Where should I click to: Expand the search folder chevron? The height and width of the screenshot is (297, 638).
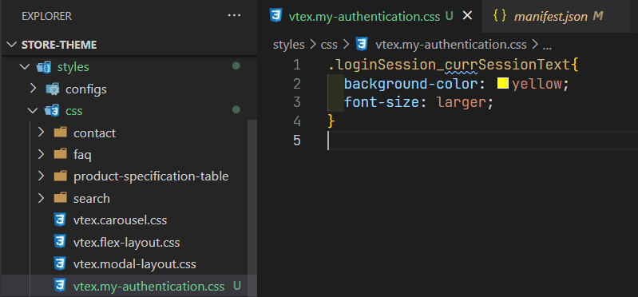41,198
